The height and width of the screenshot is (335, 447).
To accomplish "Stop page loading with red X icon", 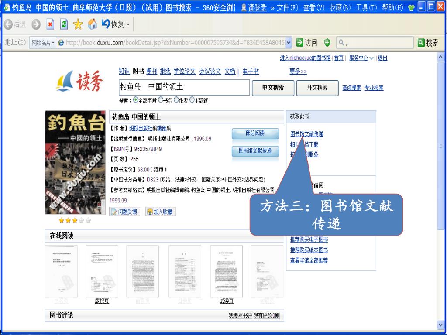I will [50, 24].
